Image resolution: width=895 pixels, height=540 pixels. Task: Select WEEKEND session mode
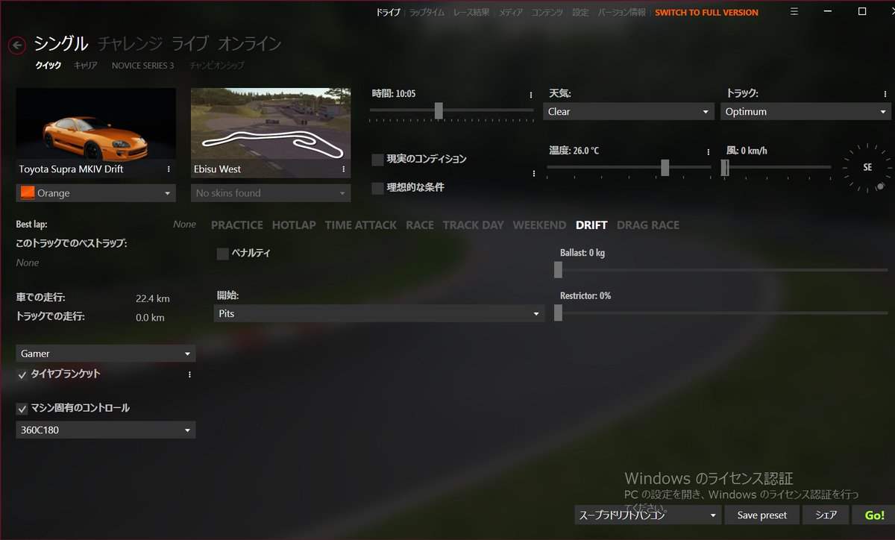coord(539,225)
